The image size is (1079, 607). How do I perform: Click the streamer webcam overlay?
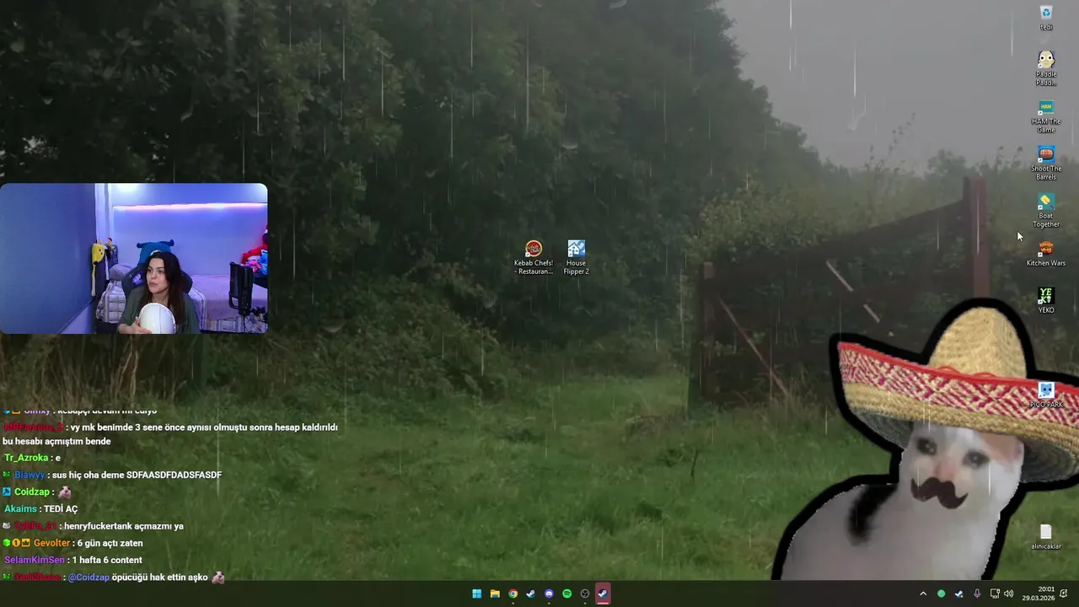tap(133, 258)
